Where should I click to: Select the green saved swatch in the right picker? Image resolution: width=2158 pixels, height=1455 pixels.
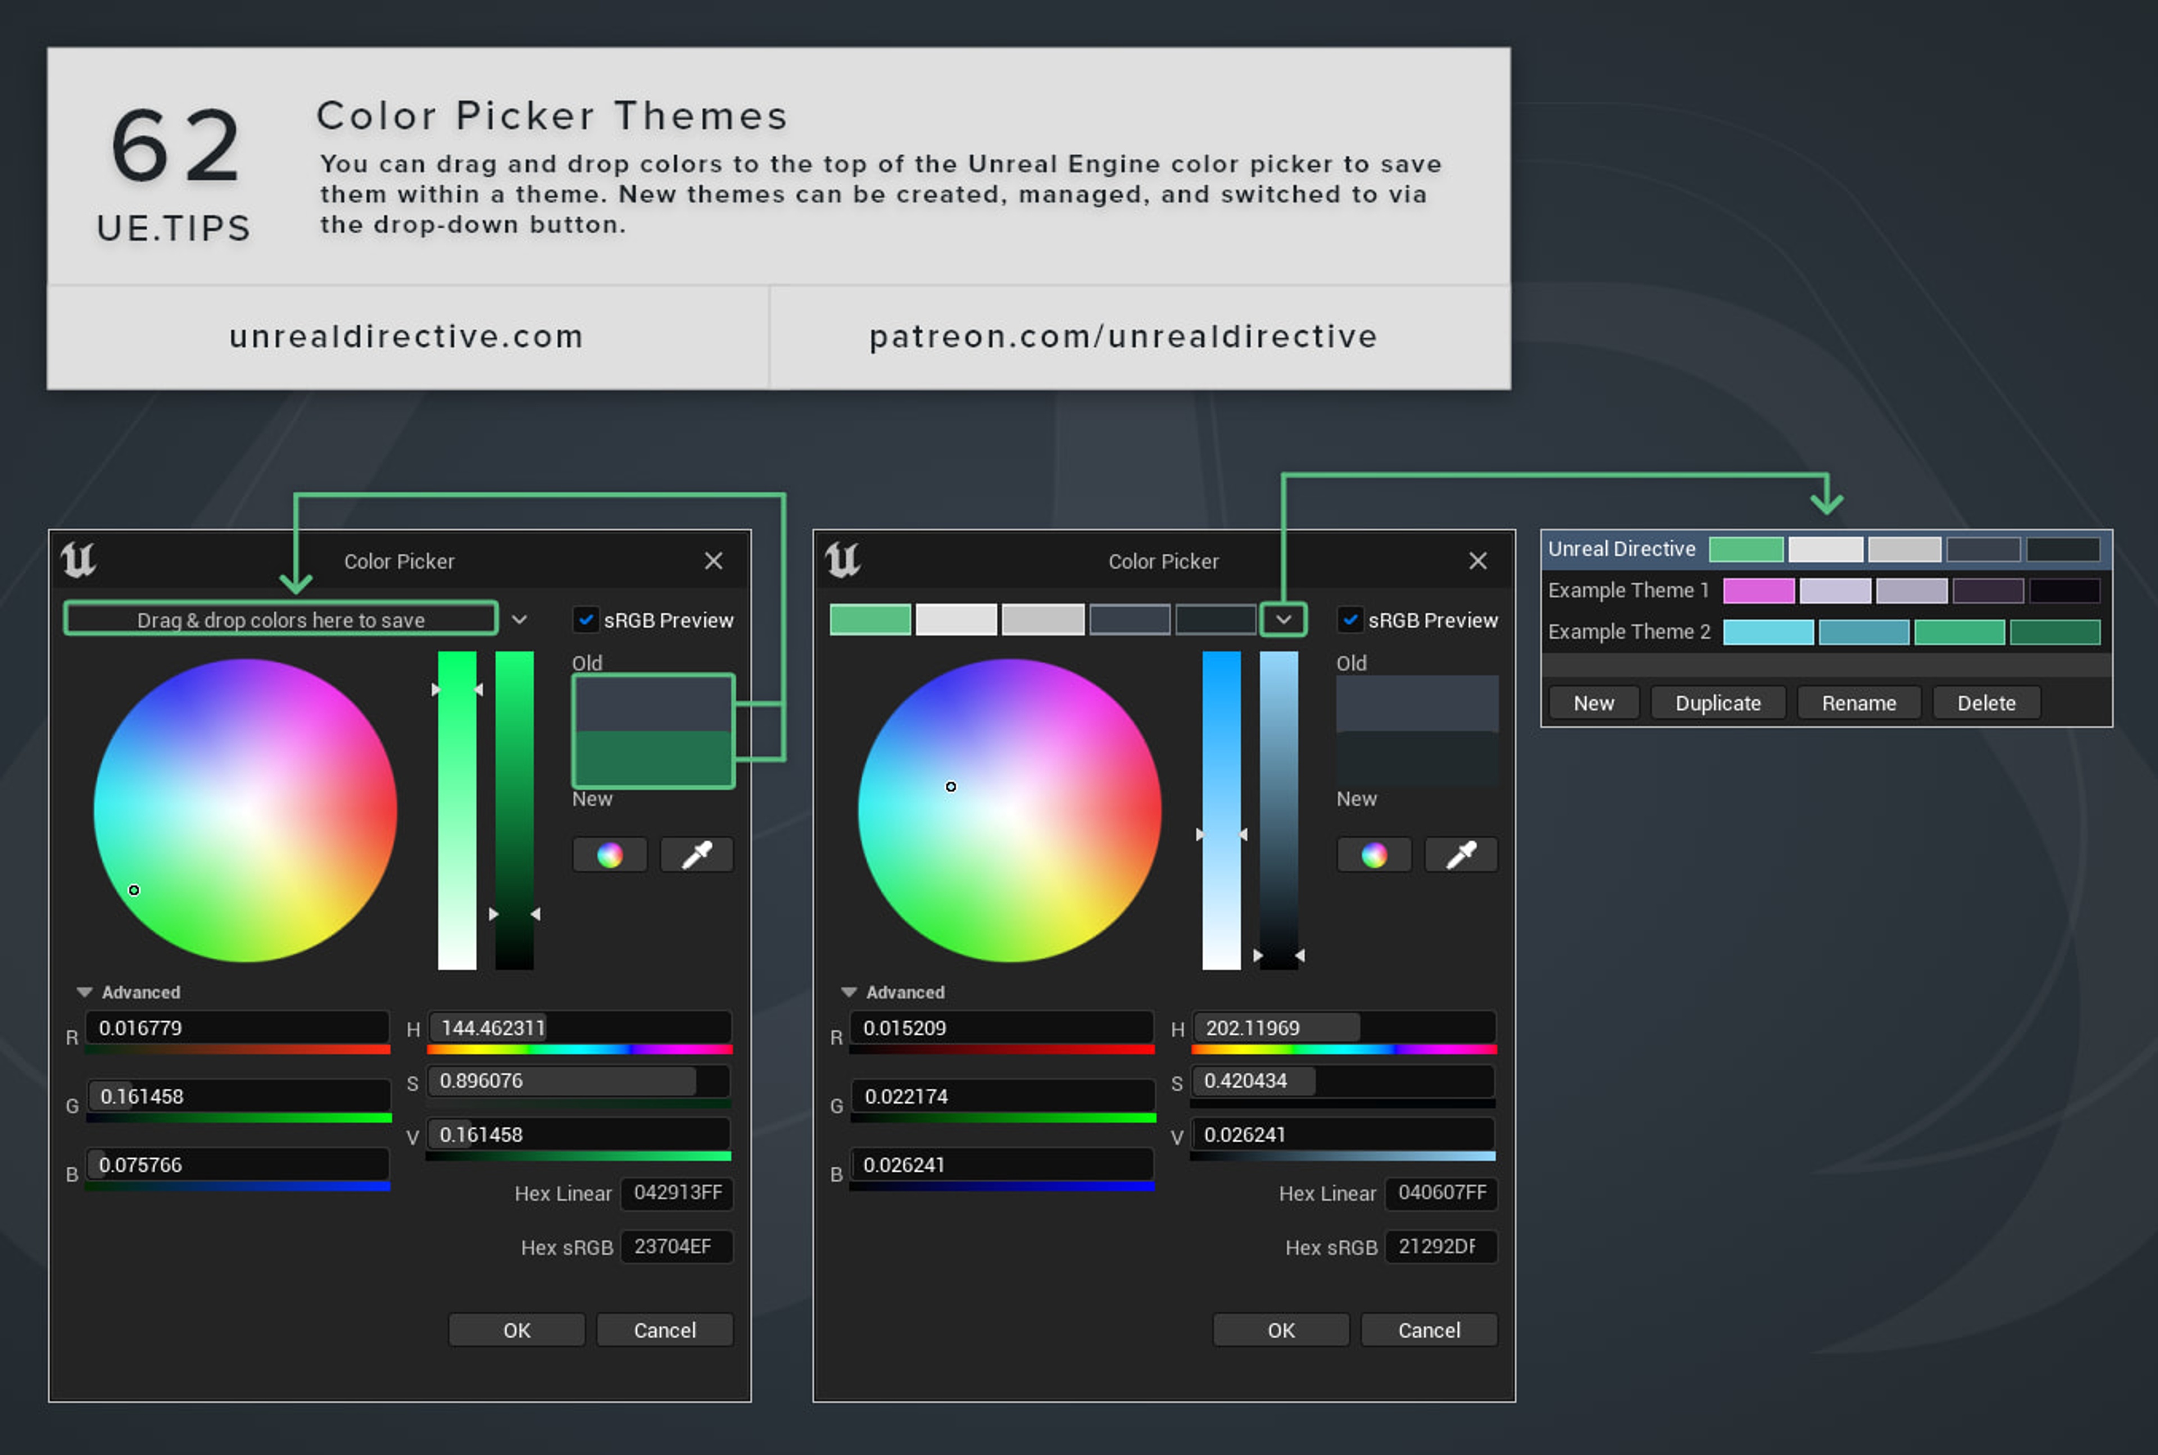[870, 618]
